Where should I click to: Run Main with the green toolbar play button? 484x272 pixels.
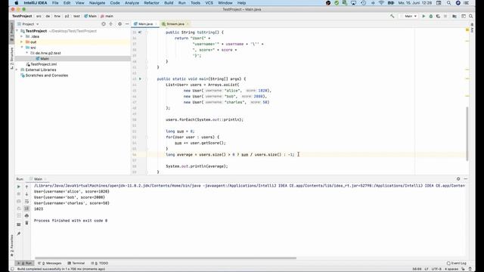(423, 16)
